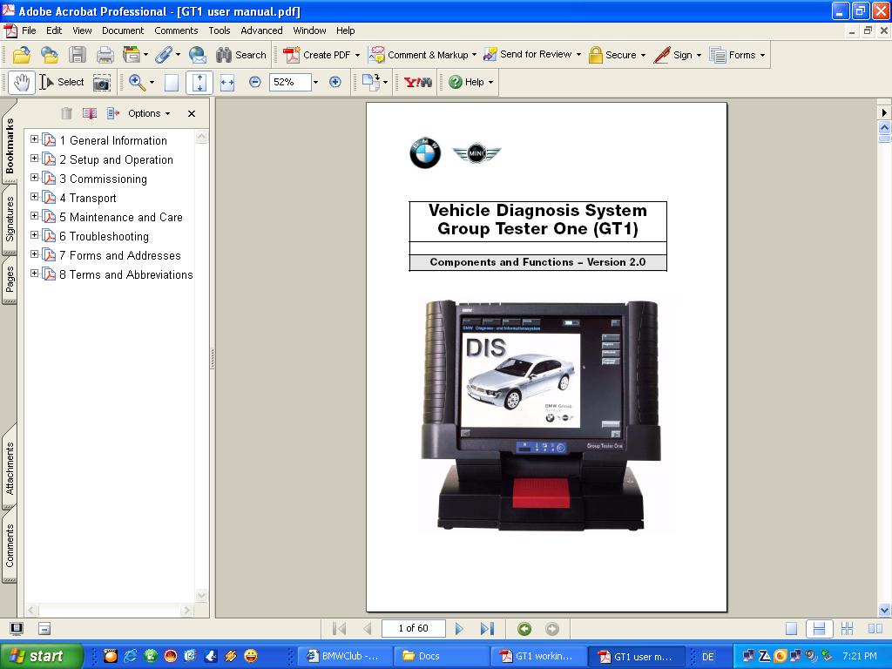Jump to the last page

(x=487, y=629)
